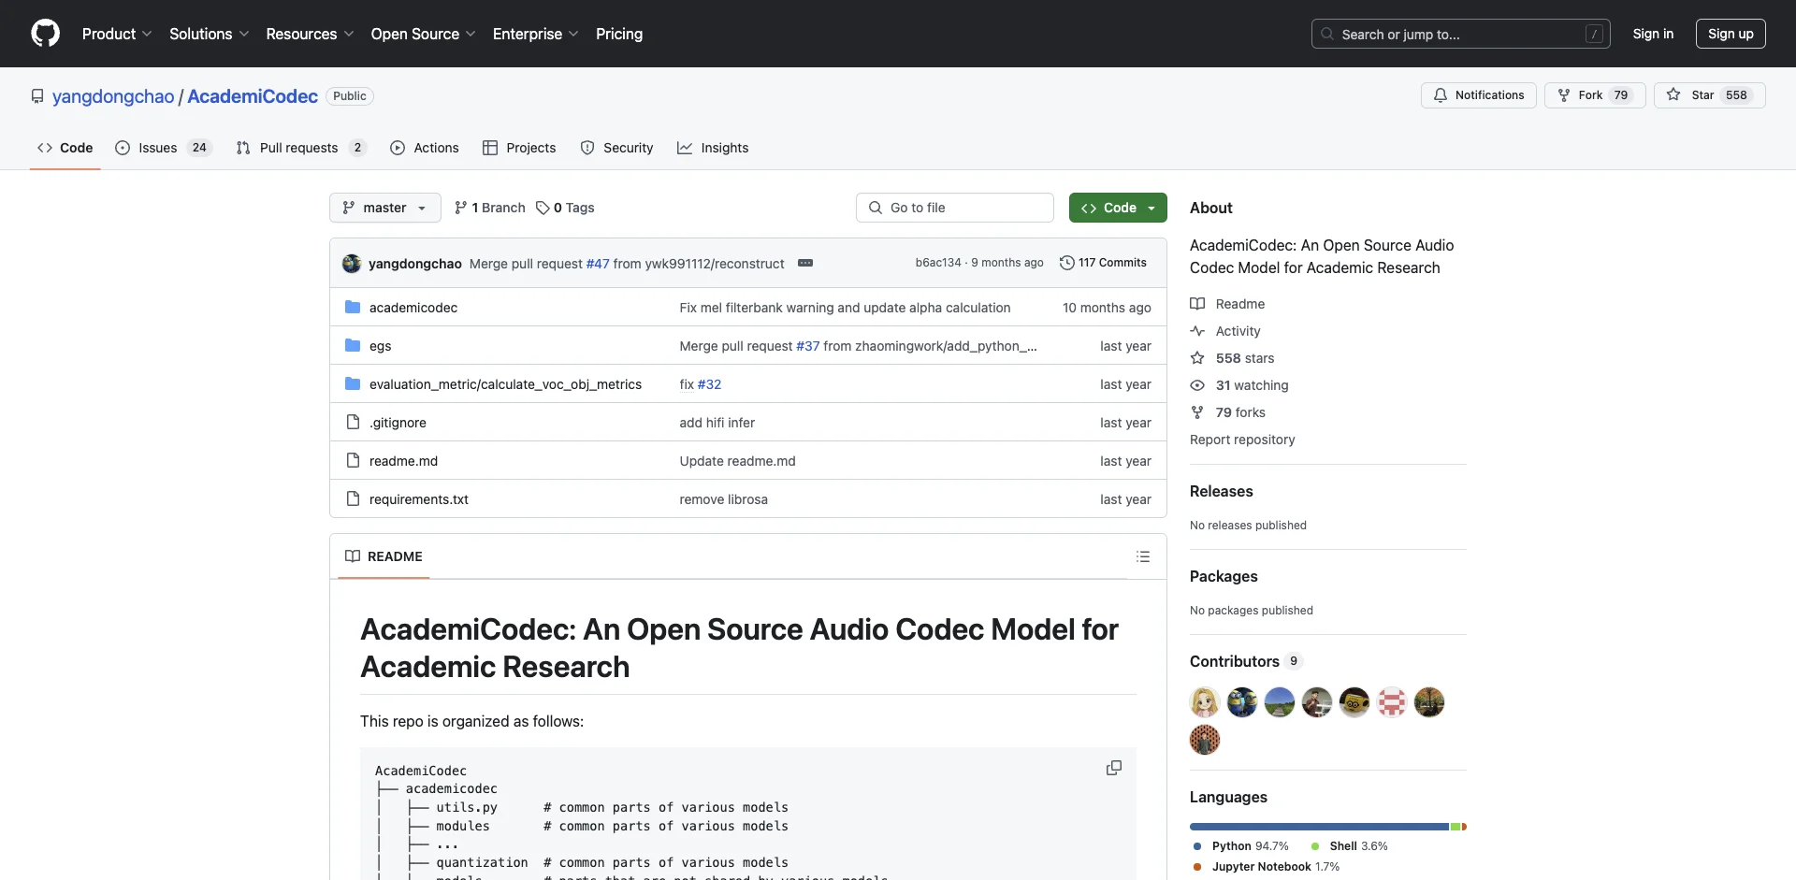View the 0 Tags link
This screenshot has height=880, width=1796.
coord(565,208)
